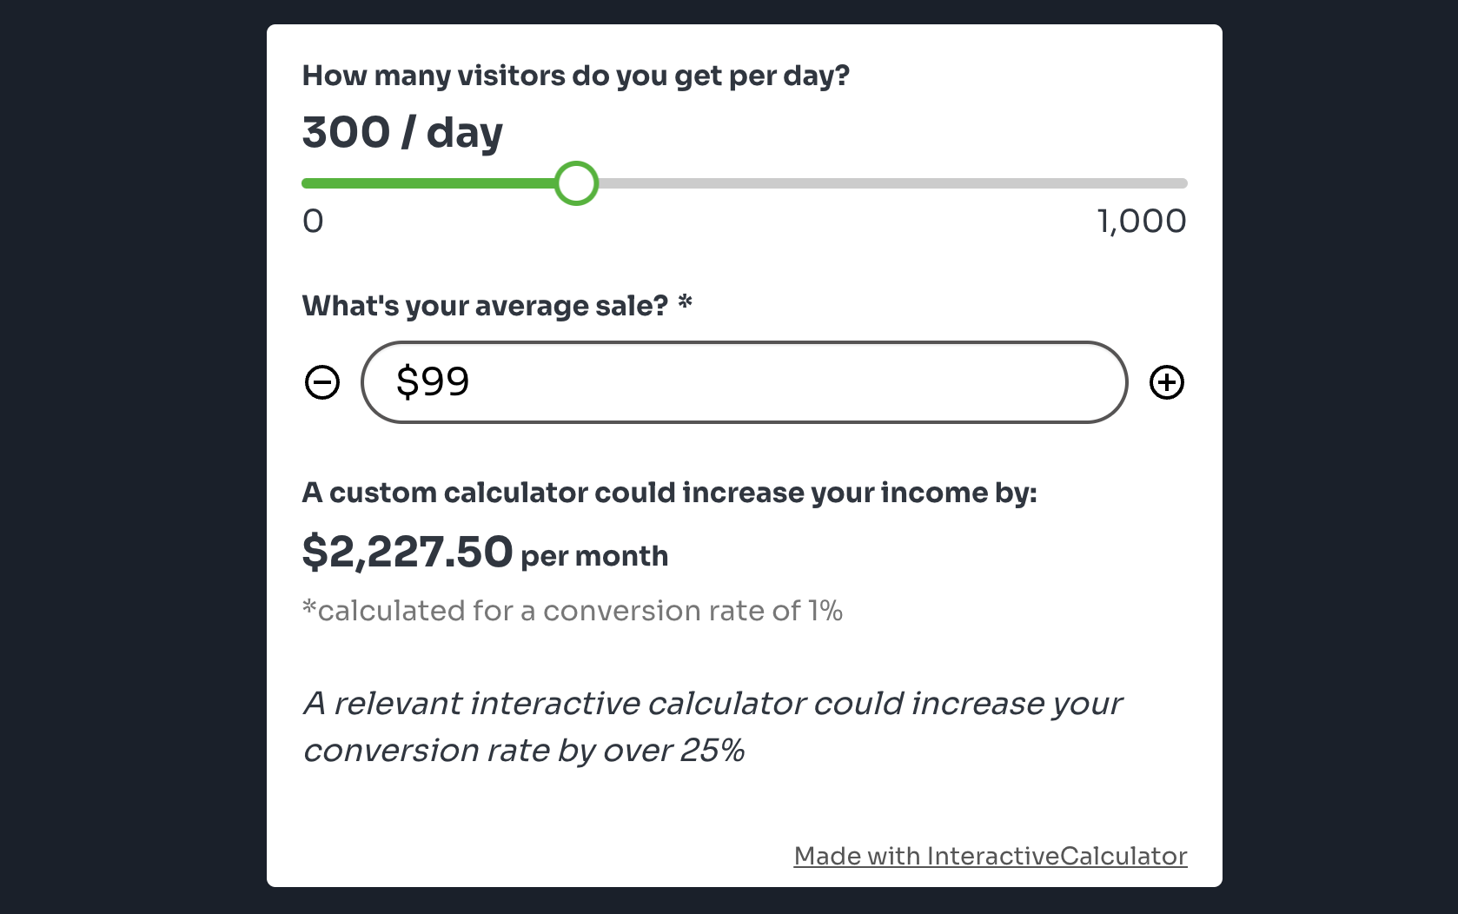Click the 300 / day value display
The height and width of the screenshot is (914, 1458).
coord(402,131)
